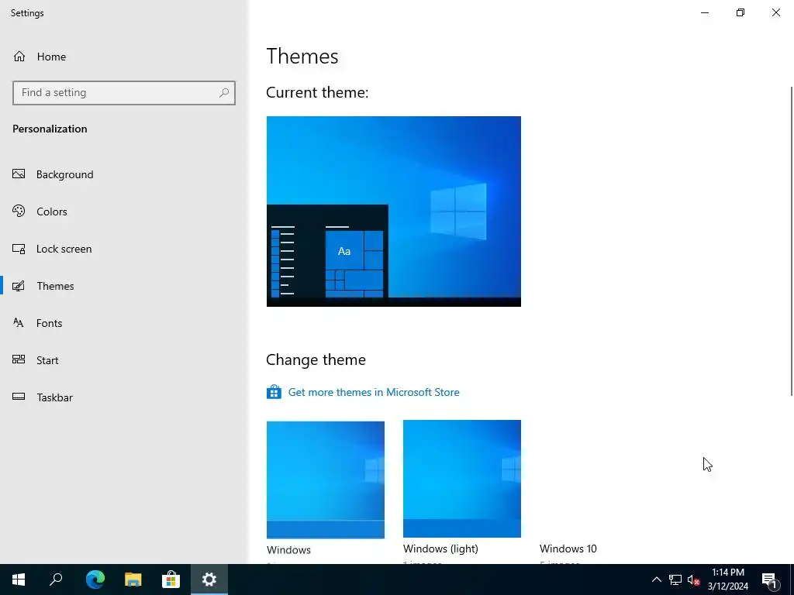794x595 pixels.
Task: Restore down the Settings window
Action: click(740, 12)
